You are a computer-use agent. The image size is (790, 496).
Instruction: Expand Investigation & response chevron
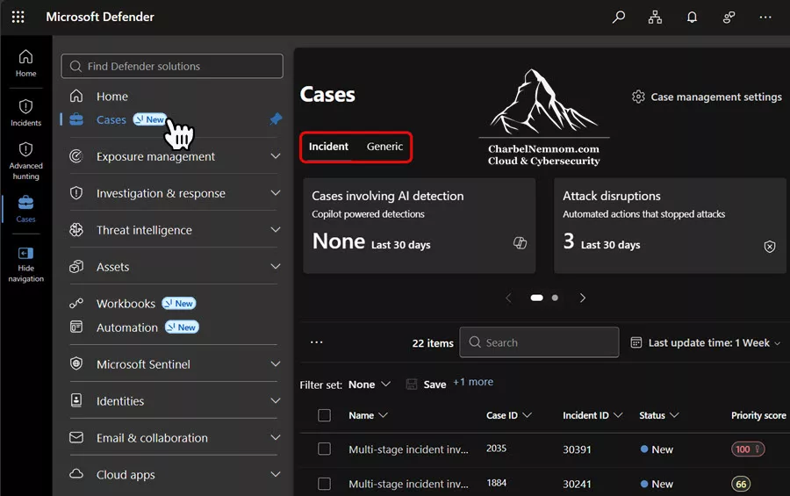275,193
